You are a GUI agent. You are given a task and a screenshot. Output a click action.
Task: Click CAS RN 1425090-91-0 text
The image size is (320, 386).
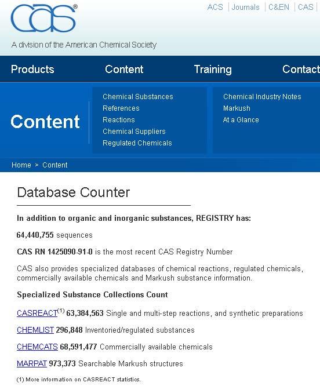[54, 252]
